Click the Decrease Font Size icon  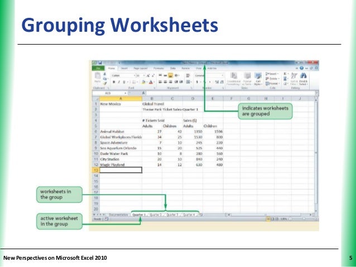pyautogui.click(x=153, y=76)
